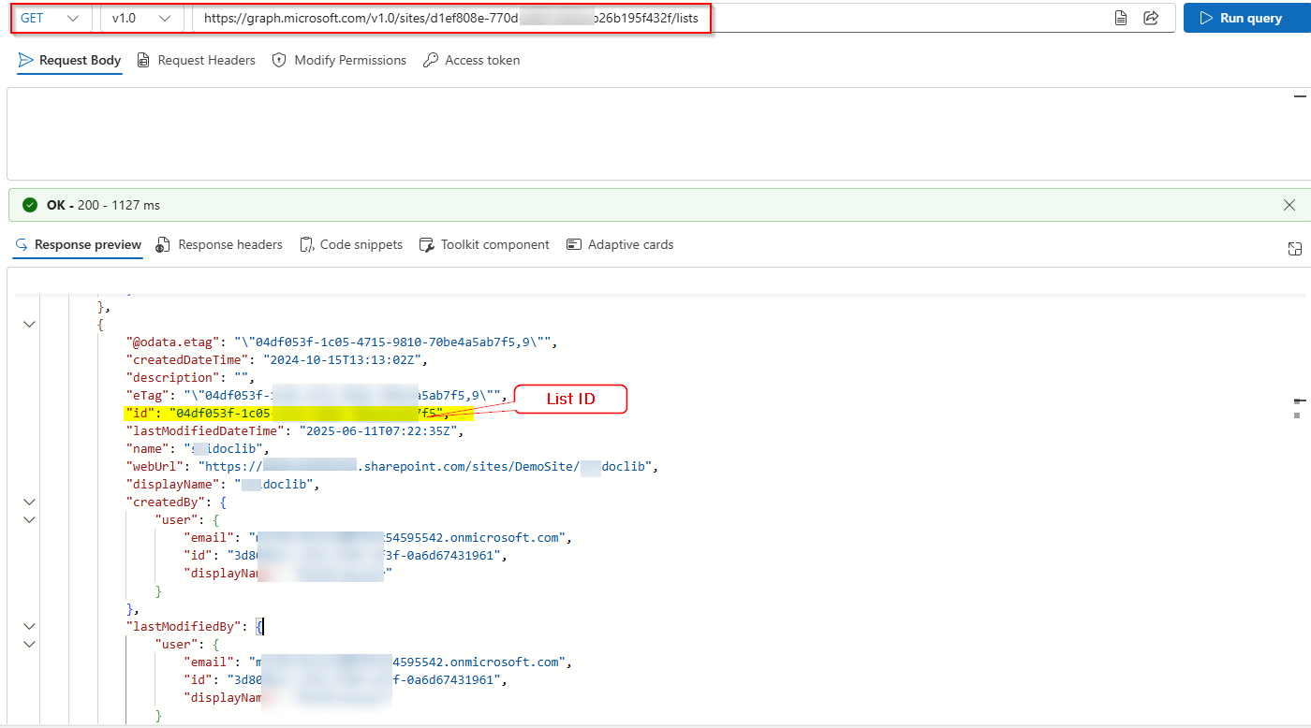Select the key icon on the Access token tab
The width and height of the screenshot is (1311, 728).
pos(430,60)
